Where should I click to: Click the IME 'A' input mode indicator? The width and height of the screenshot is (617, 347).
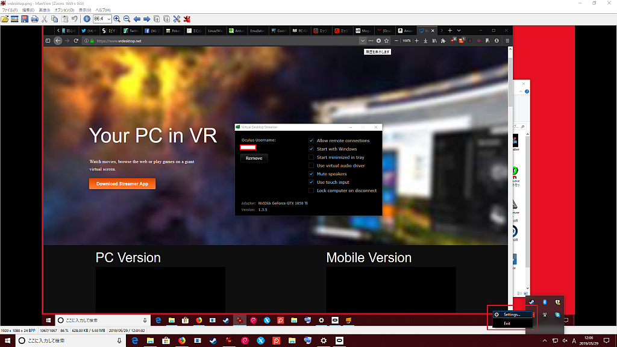coord(574,341)
